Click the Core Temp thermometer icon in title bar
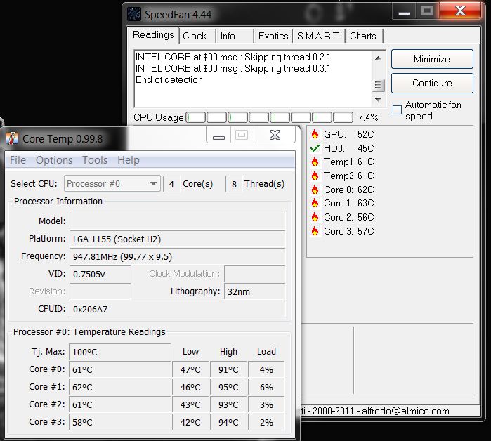491x441 pixels. point(12,138)
